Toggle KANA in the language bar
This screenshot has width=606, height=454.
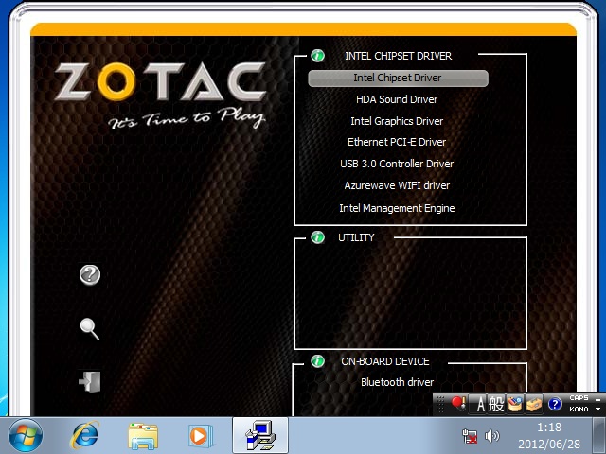point(579,410)
